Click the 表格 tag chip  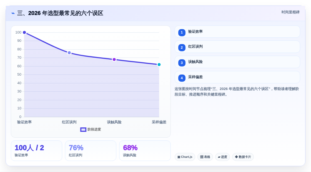(205, 157)
